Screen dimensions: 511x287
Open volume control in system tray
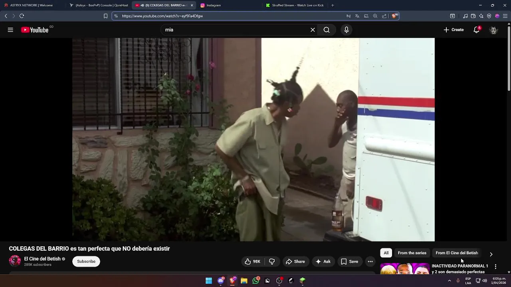click(x=485, y=281)
